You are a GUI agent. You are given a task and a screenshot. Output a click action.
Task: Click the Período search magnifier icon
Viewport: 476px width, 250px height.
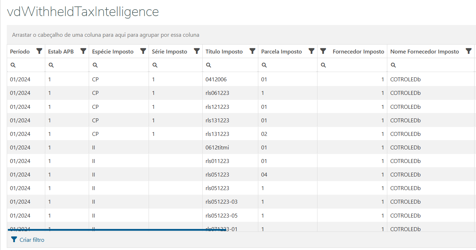[x=13, y=65]
